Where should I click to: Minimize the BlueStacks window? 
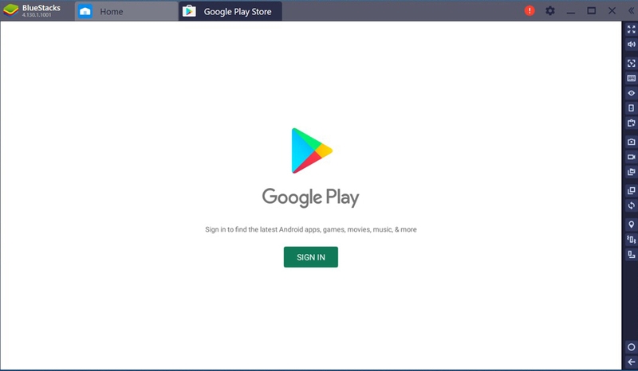click(571, 11)
